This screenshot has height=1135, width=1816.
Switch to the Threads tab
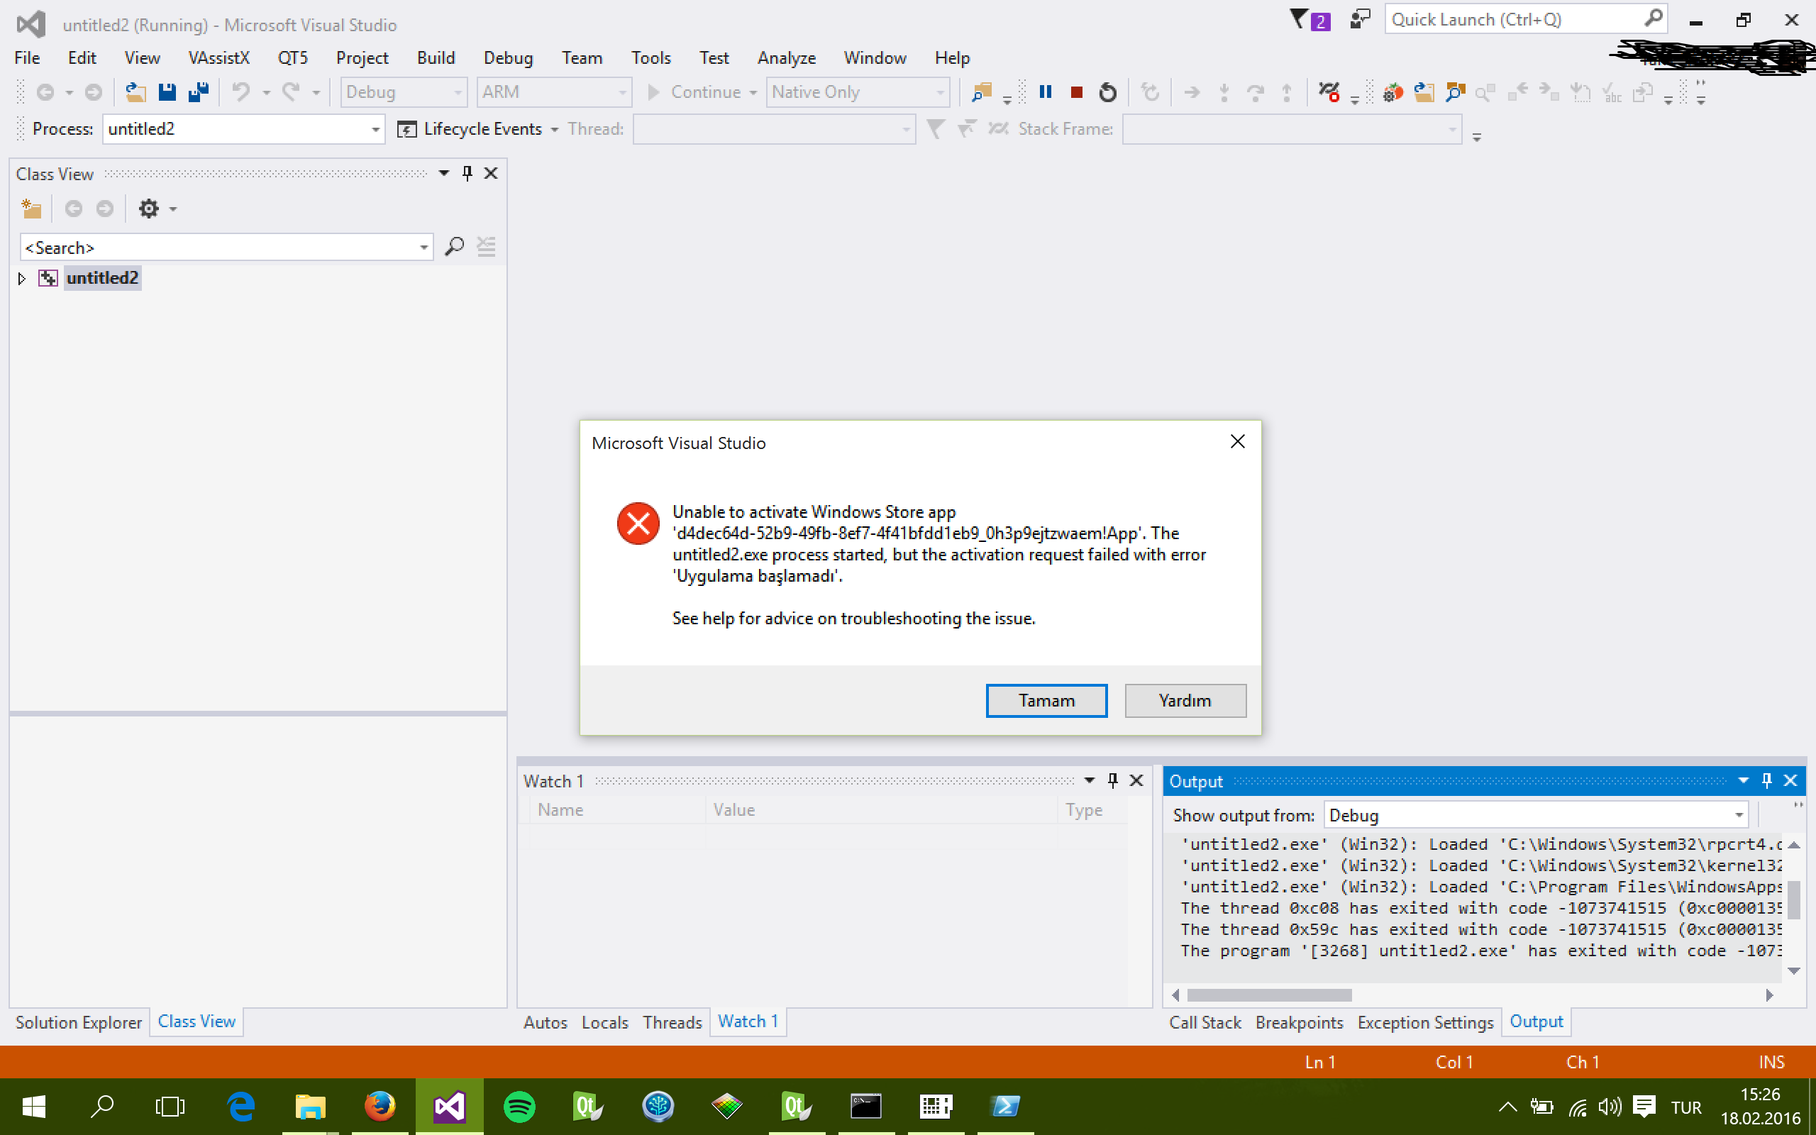pos(672,1022)
